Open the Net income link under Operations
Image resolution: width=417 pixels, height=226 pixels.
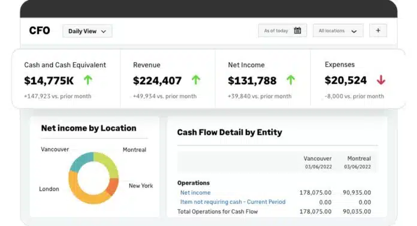click(x=195, y=192)
